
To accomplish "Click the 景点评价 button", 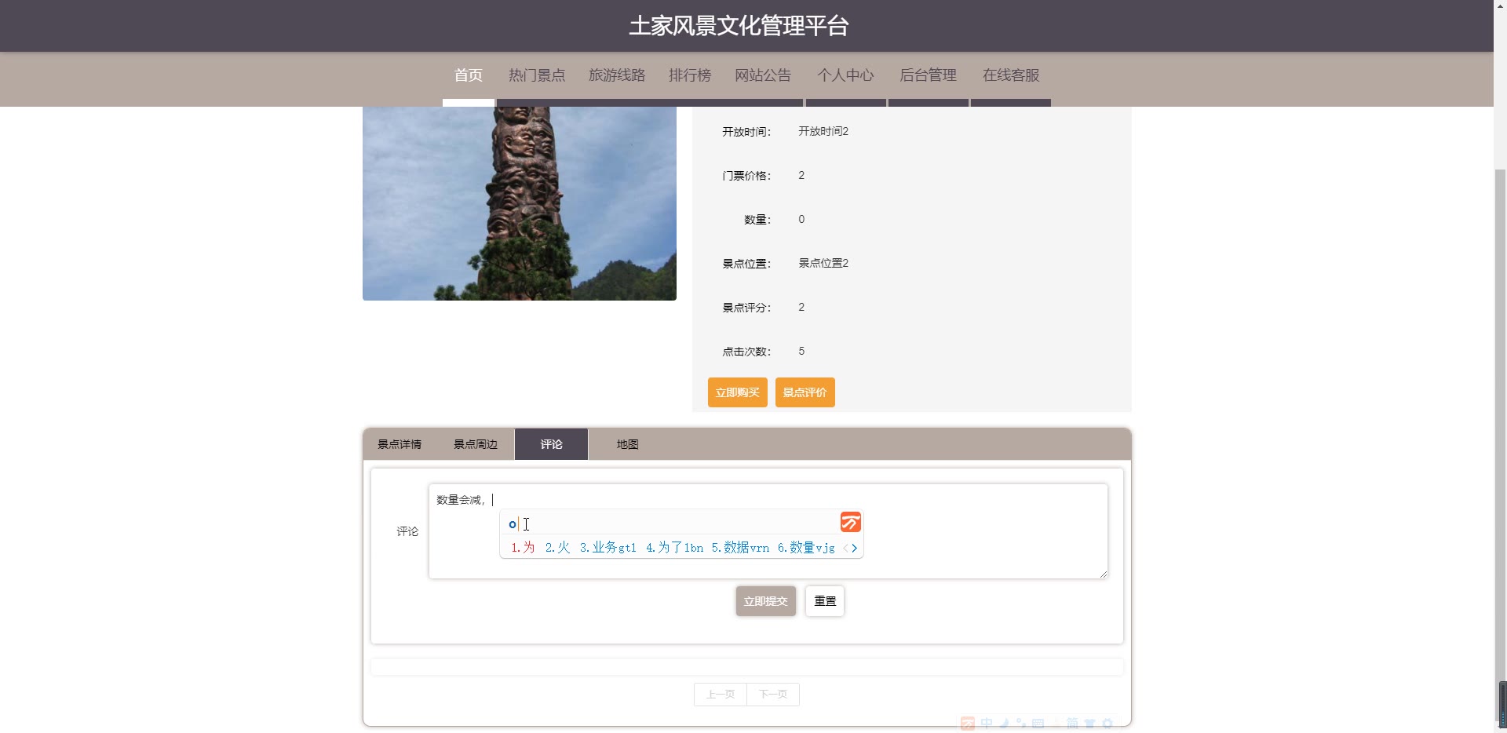I will [x=805, y=392].
